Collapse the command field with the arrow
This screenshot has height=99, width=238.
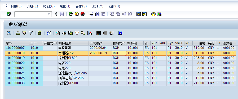56,14
